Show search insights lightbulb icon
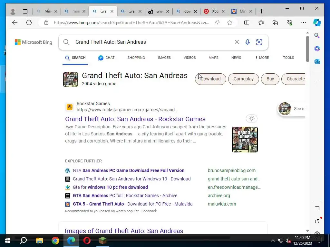The image size is (330, 247). 251,119
